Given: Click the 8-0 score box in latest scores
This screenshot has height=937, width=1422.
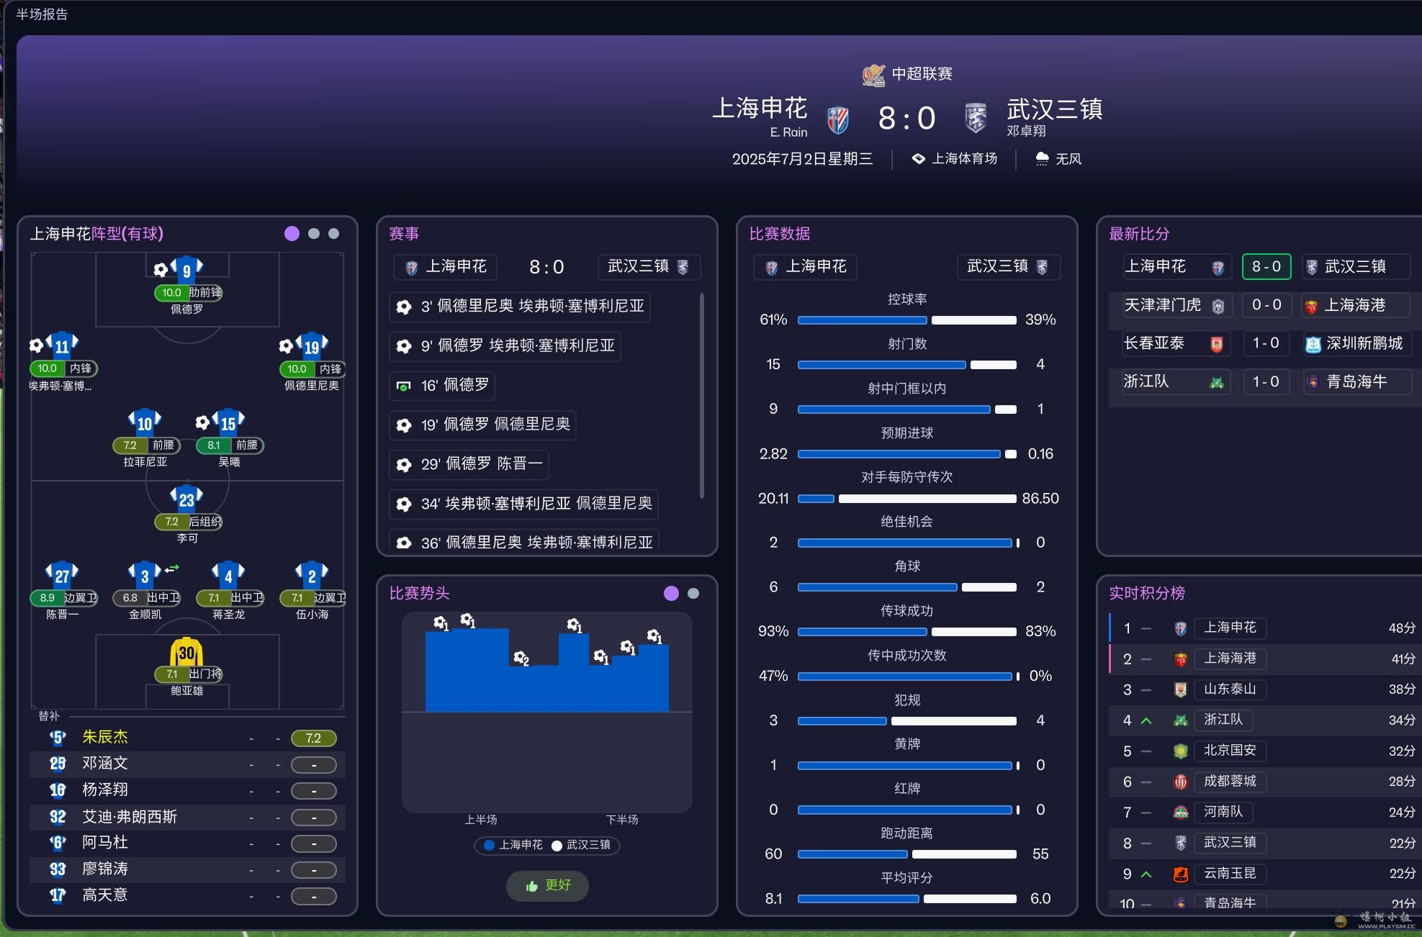Looking at the screenshot, I should pyautogui.click(x=1266, y=266).
